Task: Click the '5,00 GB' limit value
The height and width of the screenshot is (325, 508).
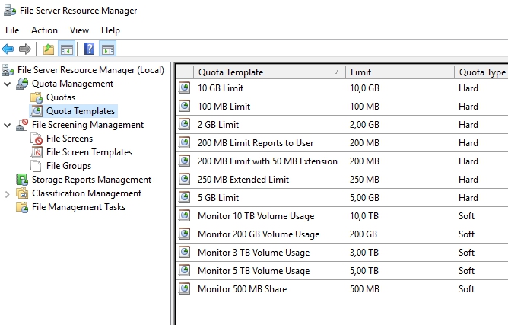Action: coord(364,198)
